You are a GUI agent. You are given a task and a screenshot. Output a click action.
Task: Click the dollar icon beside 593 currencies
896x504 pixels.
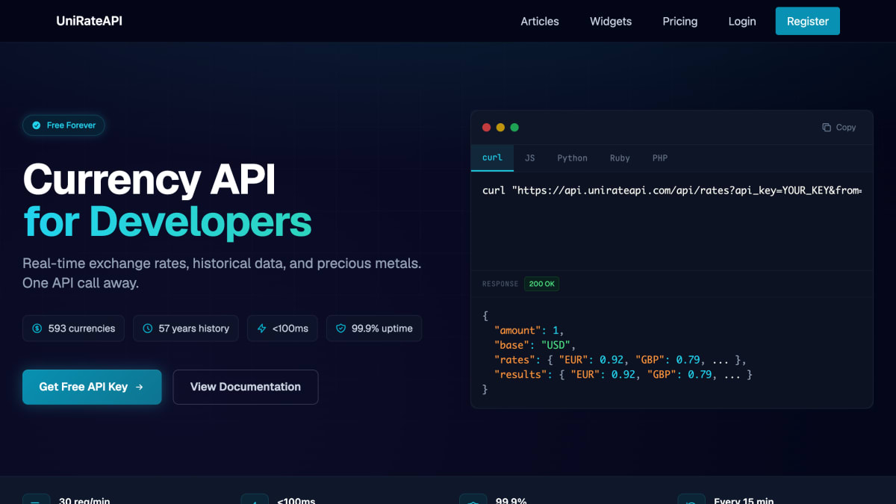click(37, 329)
